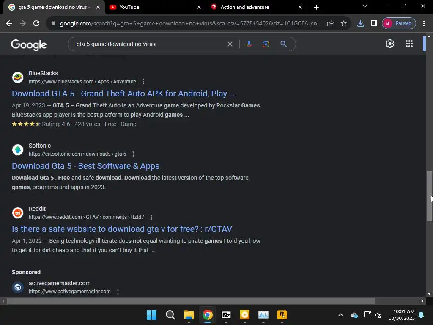Viewport: 433px width, 325px height.
Task: Open Reddit safe website result
Action: click(122, 229)
